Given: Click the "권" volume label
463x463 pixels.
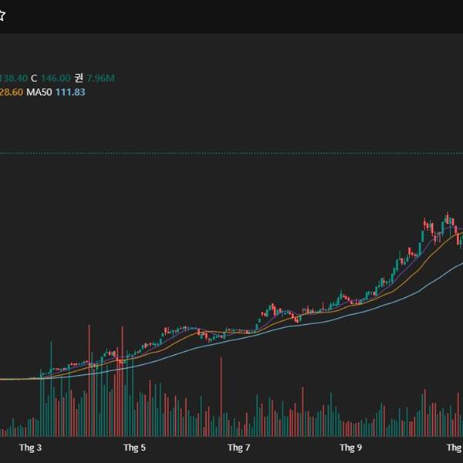Looking at the screenshot, I should [x=79, y=78].
